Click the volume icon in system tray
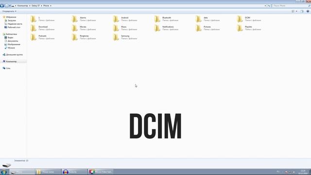 click(294, 172)
